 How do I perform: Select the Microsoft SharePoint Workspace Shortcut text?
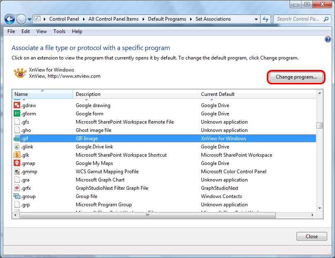[121, 155]
